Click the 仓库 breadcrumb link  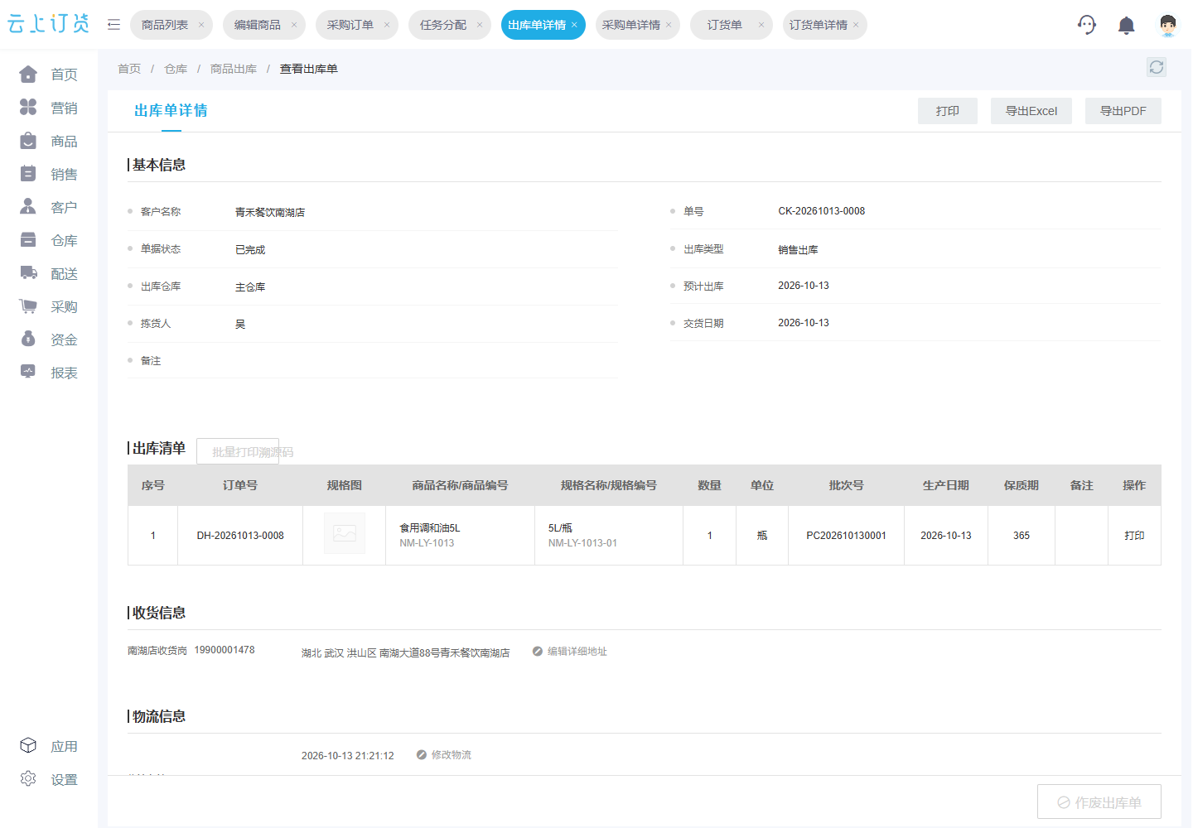(176, 69)
